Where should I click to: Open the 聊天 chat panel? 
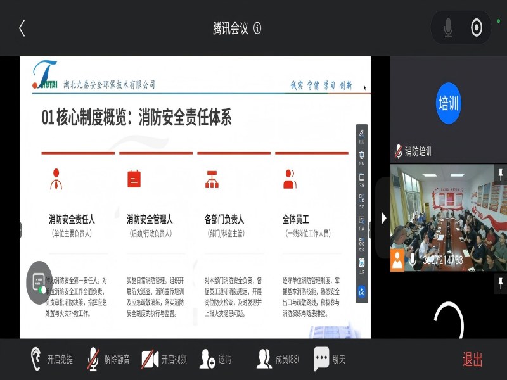[x=330, y=359]
